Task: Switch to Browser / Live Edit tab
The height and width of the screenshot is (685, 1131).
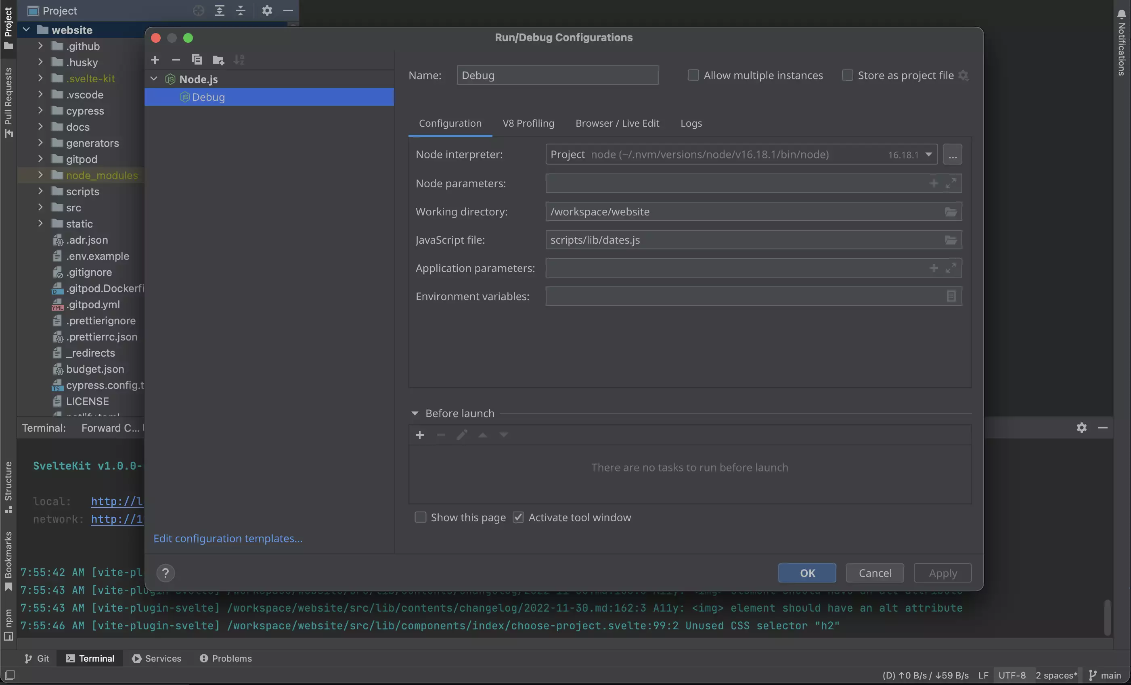Action: click(618, 123)
